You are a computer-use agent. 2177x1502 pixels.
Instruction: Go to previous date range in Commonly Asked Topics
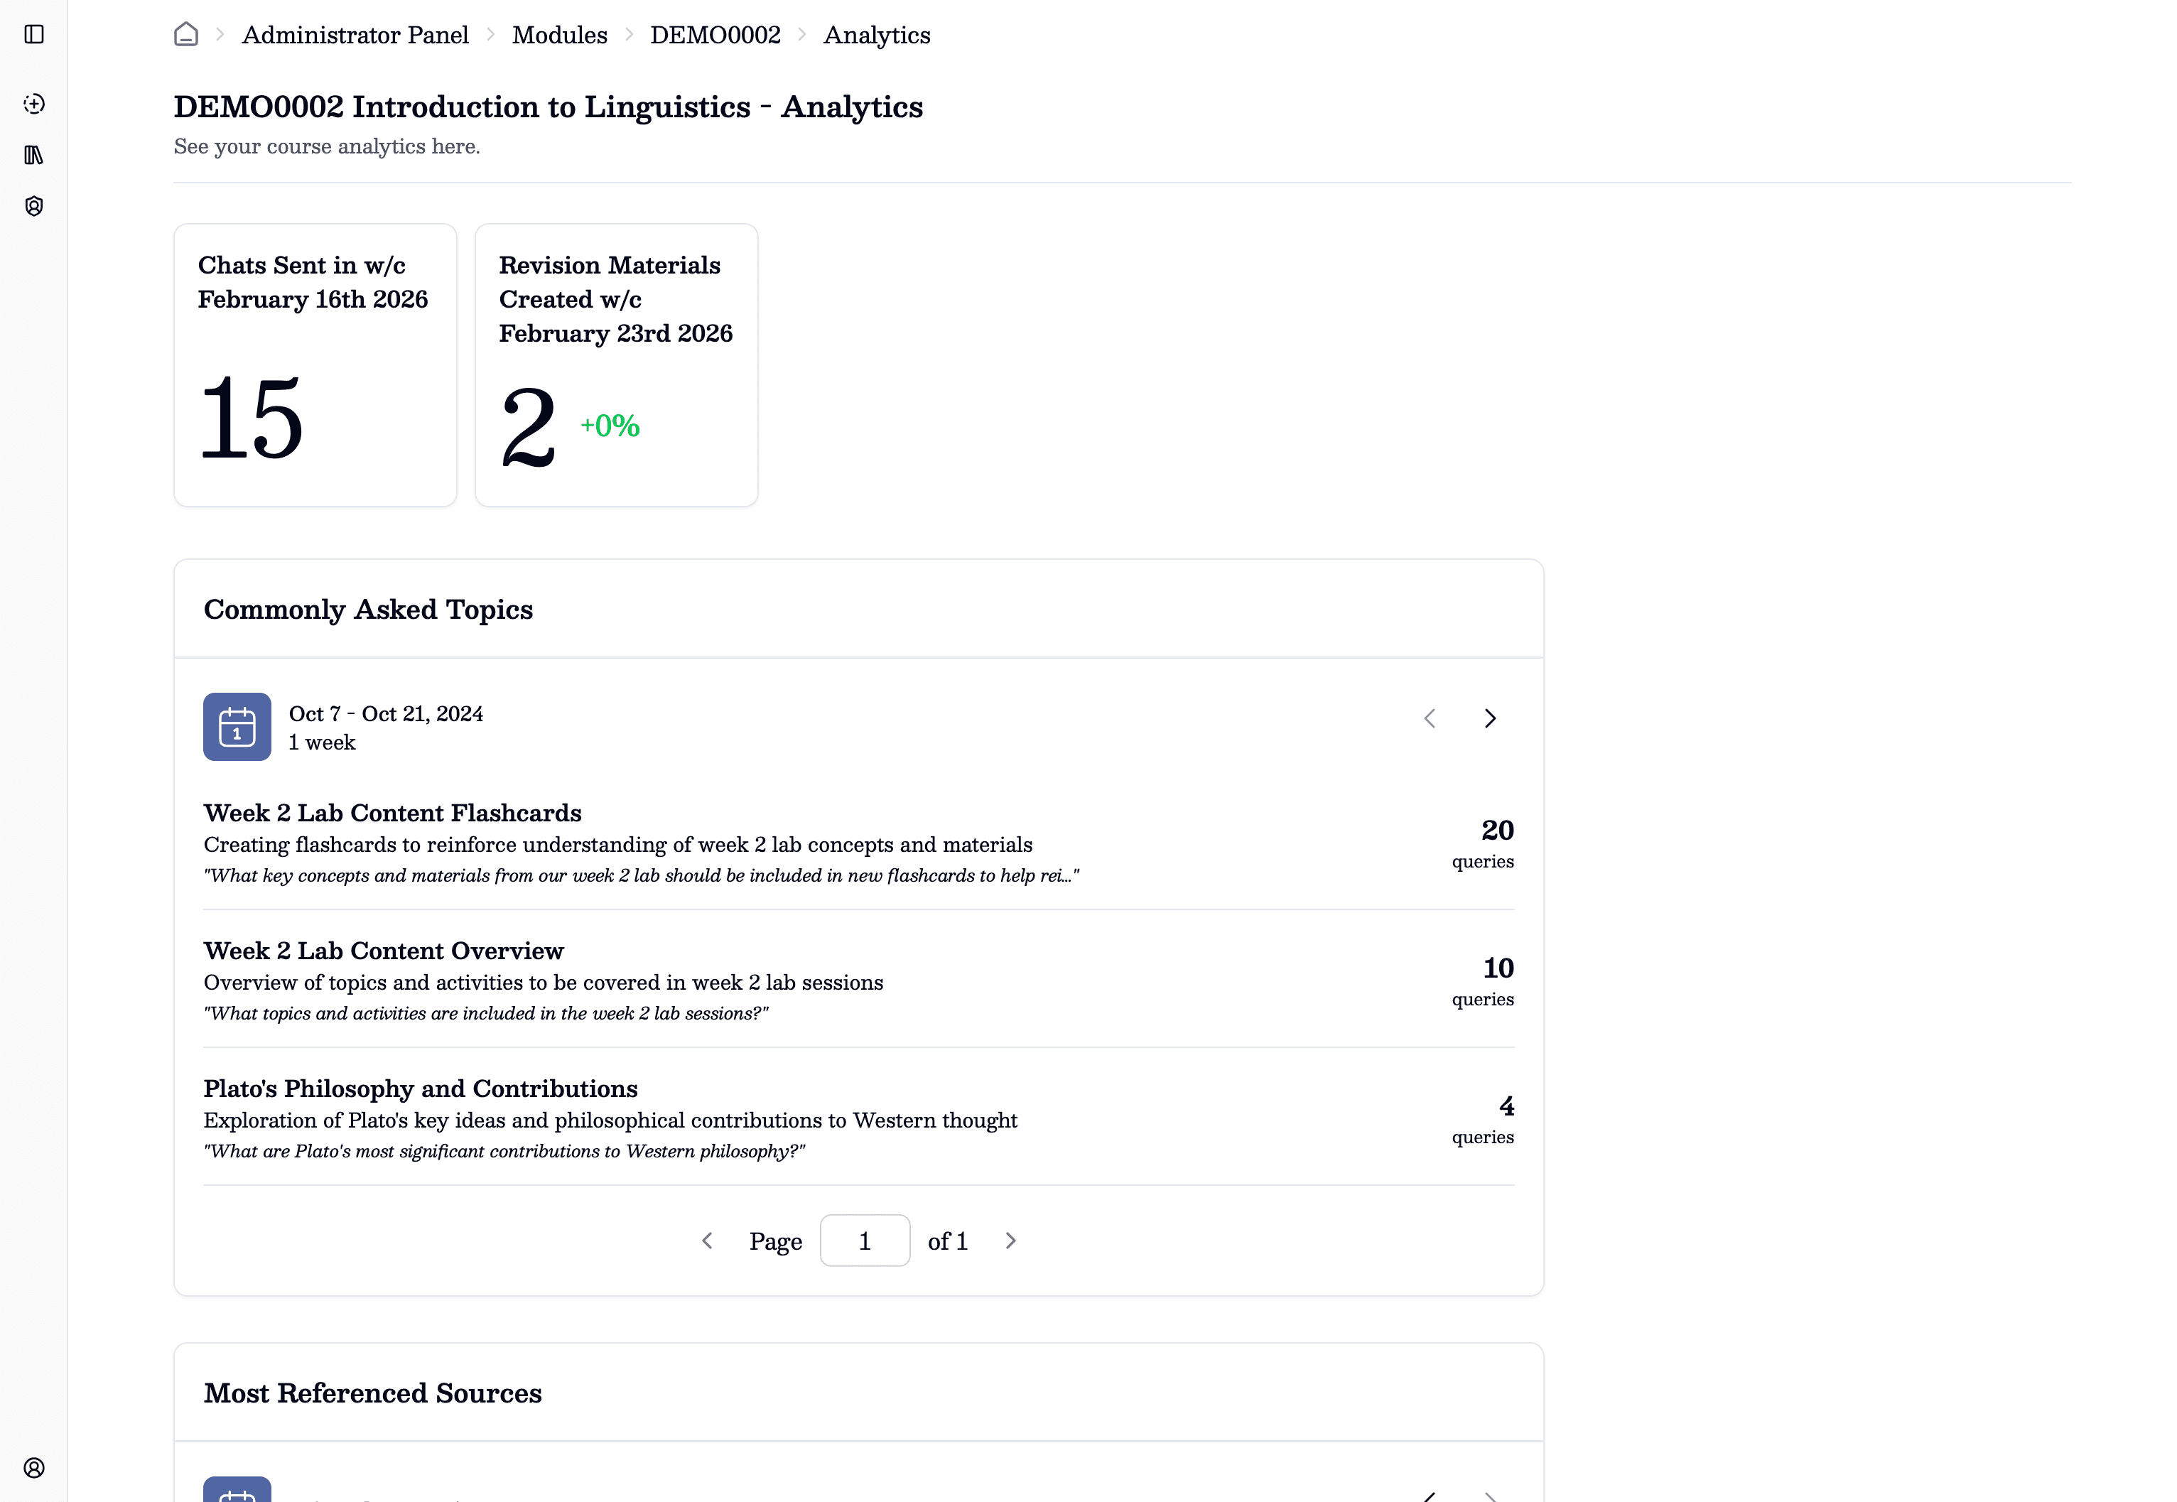1430,719
